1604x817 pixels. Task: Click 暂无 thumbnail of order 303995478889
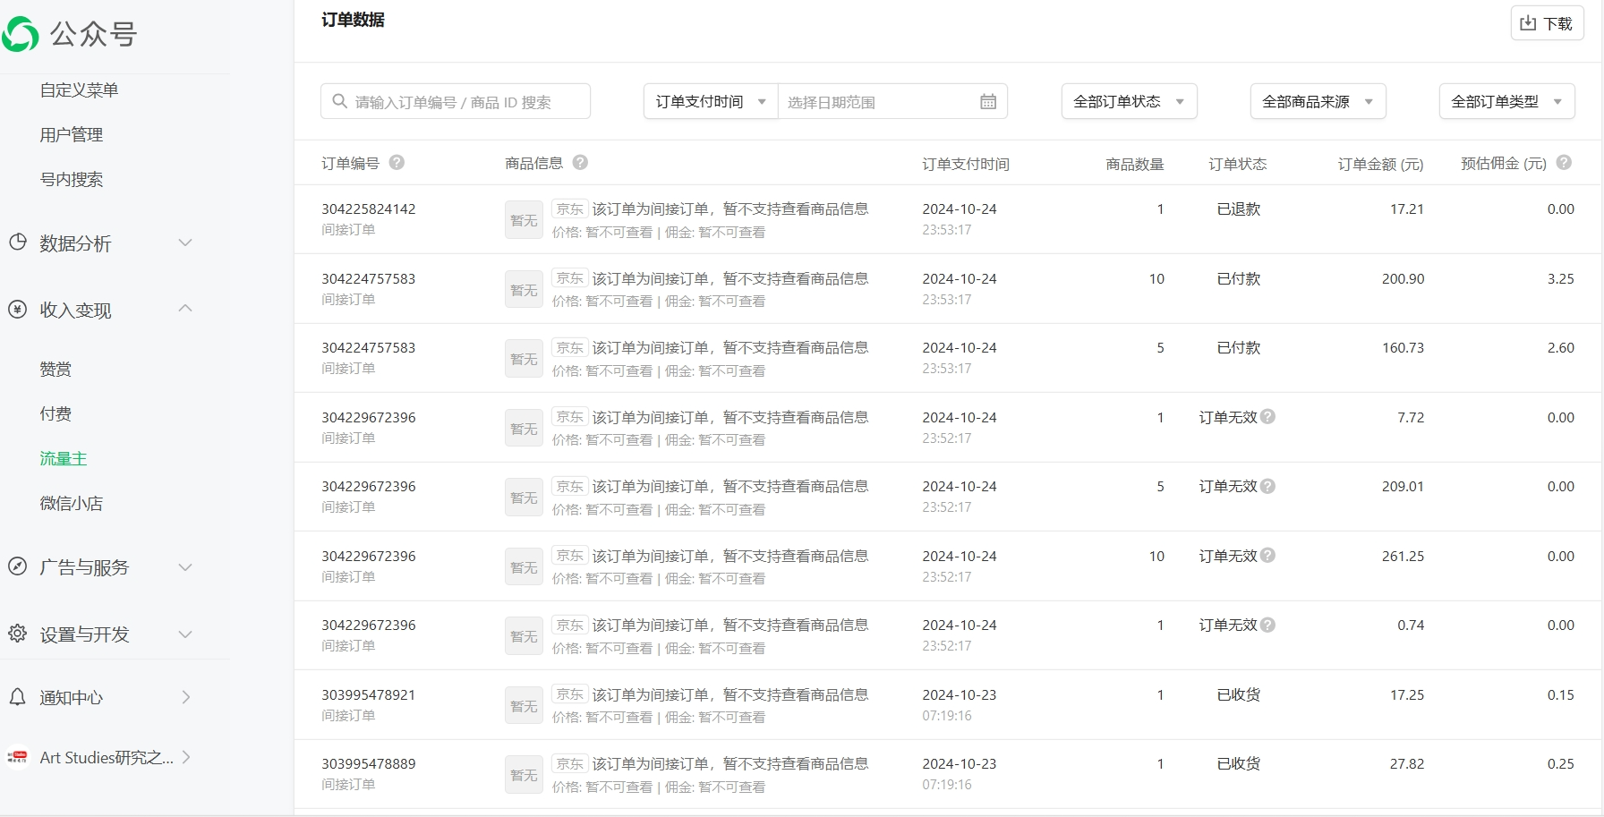524,775
